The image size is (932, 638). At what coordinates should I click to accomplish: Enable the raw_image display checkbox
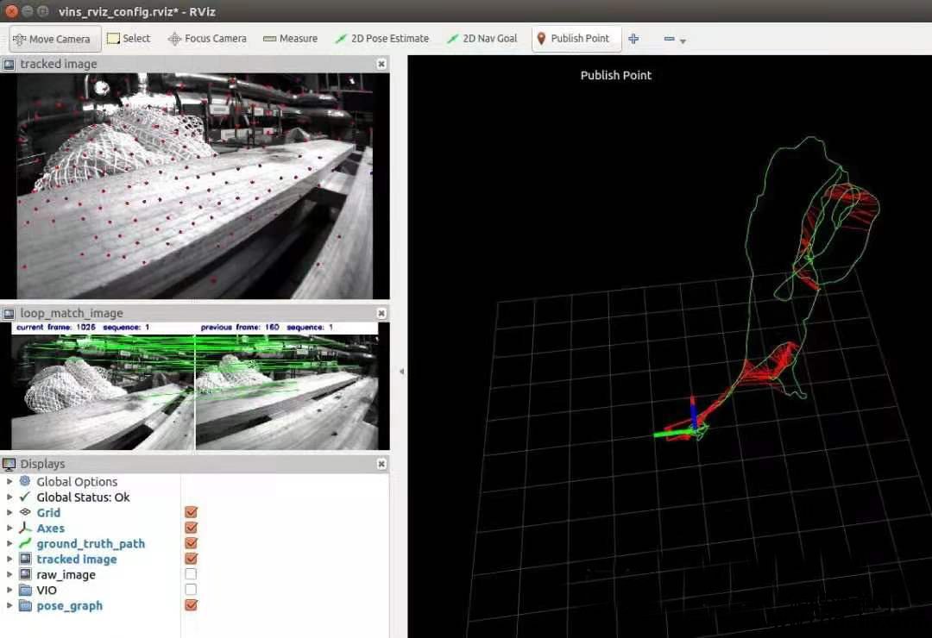tap(192, 574)
